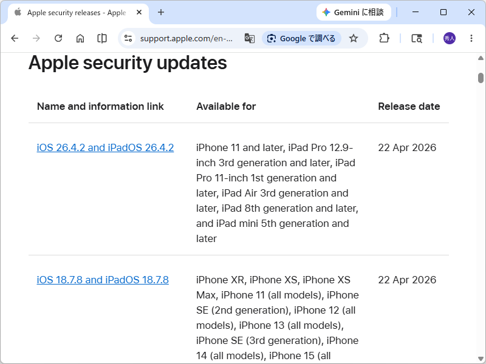
Task: Click the scrollbar down arrow
Action: [481, 359]
